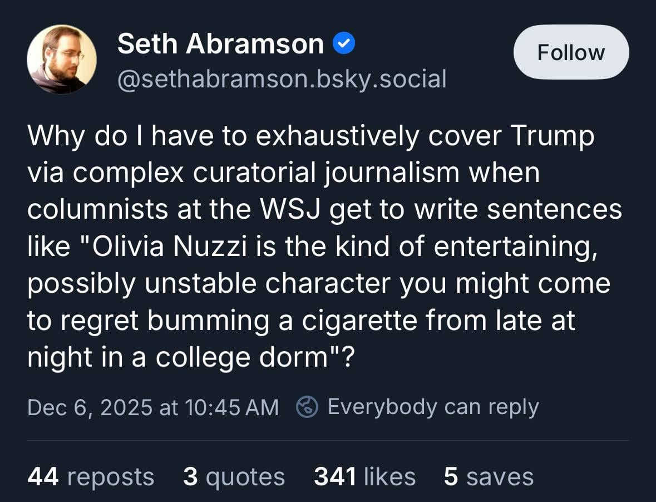Screen dimensions: 656x502
Task: Open the 3 quotes list
Action: pyautogui.click(x=234, y=477)
